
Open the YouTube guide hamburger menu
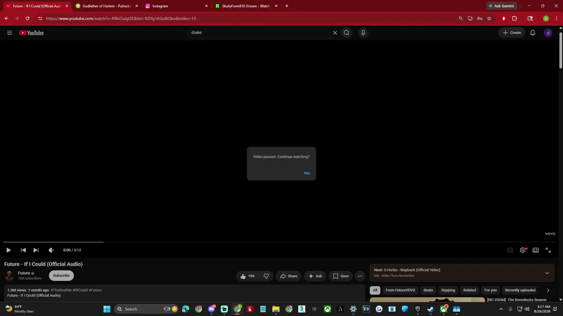click(x=9, y=32)
